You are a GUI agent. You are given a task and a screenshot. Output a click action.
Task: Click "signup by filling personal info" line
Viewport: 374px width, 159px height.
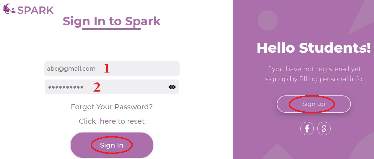tap(314, 79)
